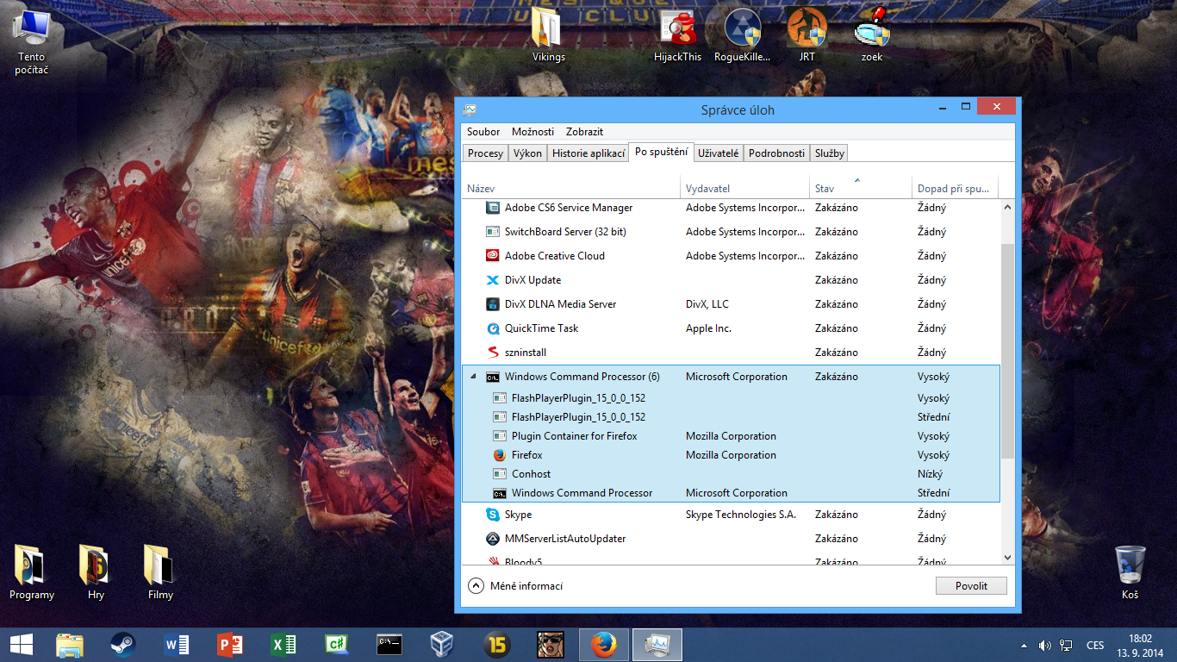Sort by the Název column header
This screenshot has height=662, width=1177.
[x=571, y=188]
